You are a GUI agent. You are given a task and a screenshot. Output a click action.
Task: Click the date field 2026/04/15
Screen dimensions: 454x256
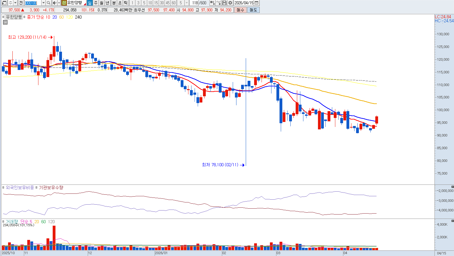244,3
